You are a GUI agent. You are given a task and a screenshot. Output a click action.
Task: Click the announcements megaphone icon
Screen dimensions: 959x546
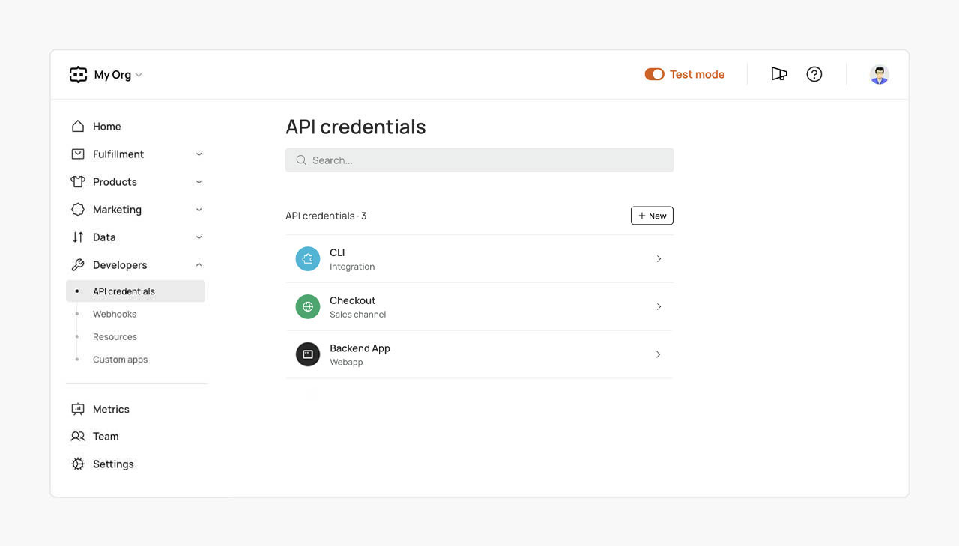point(779,74)
